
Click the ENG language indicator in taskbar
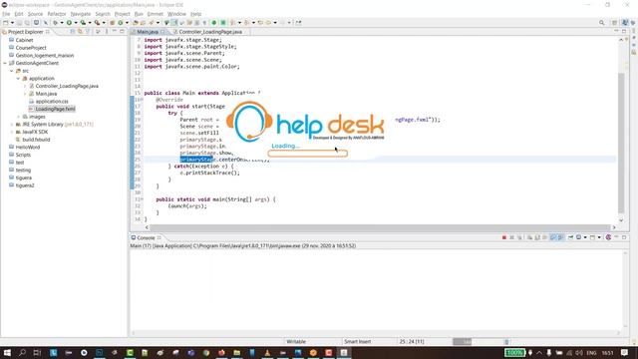tap(591, 353)
